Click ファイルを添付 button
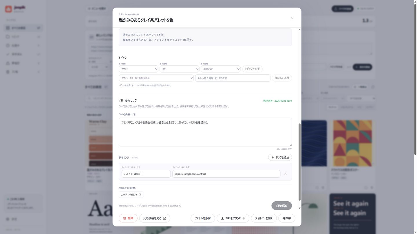The image size is (417, 234). (203, 218)
